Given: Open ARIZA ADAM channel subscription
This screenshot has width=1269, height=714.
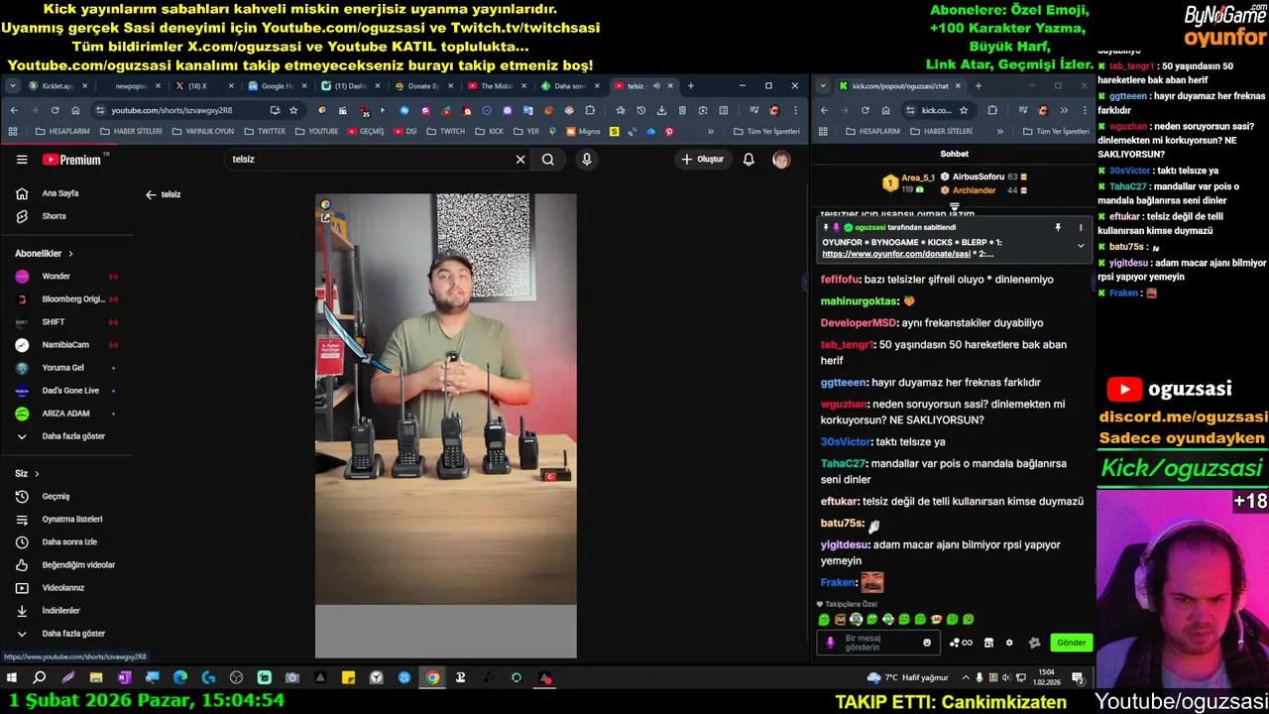Looking at the screenshot, I should [67, 414].
